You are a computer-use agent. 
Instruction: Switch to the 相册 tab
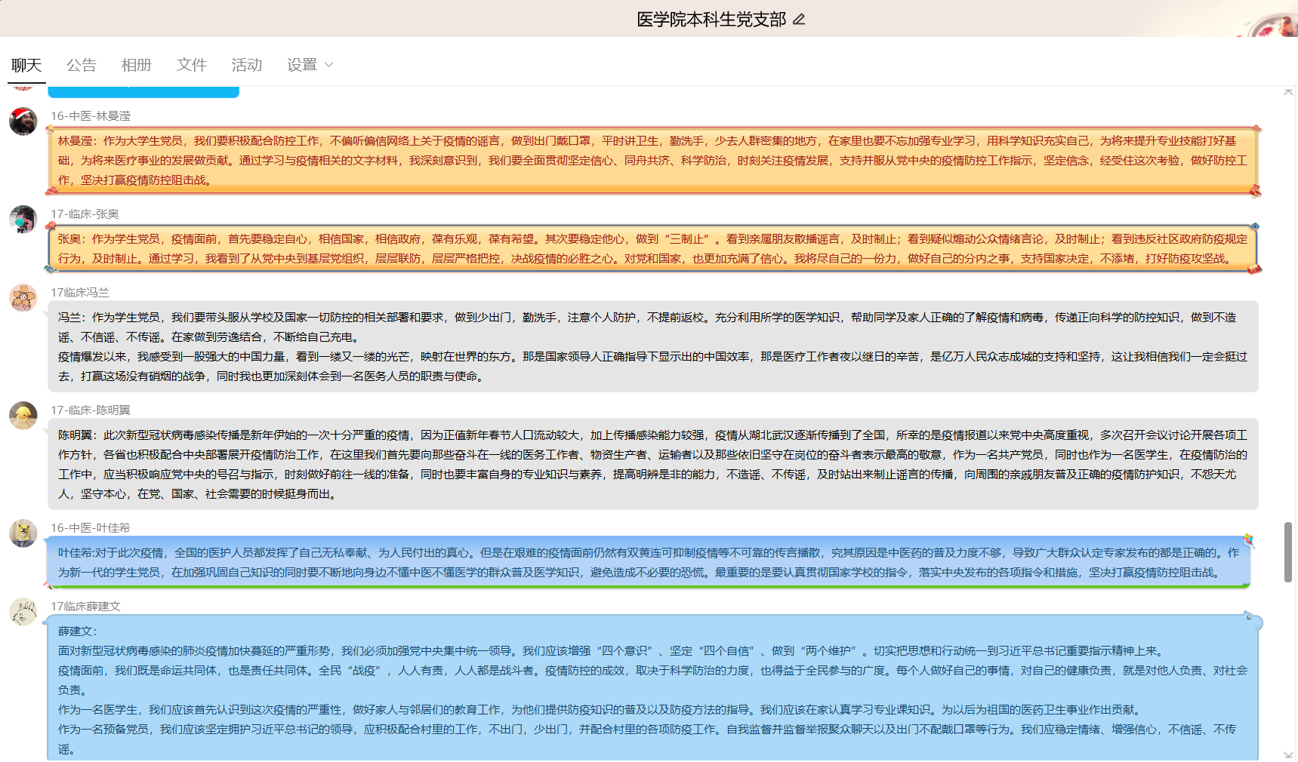click(136, 65)
